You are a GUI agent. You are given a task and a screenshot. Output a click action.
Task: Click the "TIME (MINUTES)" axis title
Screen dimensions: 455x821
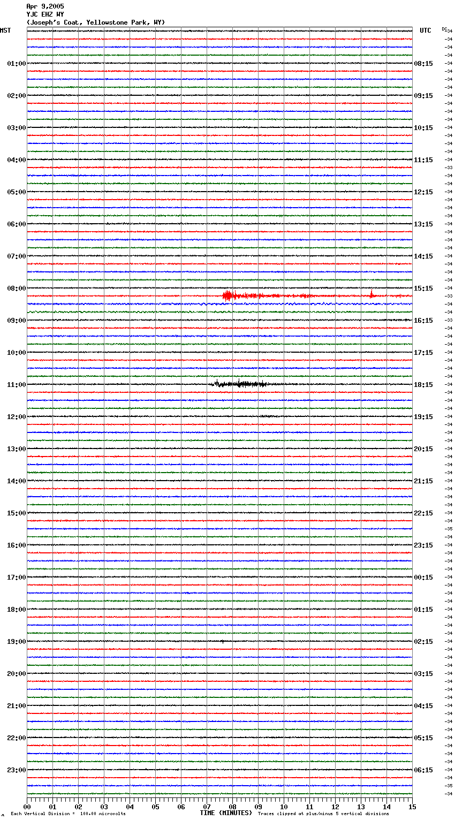(226, 812)
